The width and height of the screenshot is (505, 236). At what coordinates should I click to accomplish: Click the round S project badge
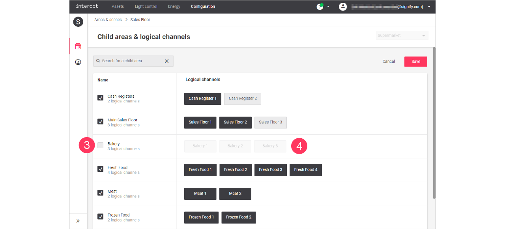(78, 22)
